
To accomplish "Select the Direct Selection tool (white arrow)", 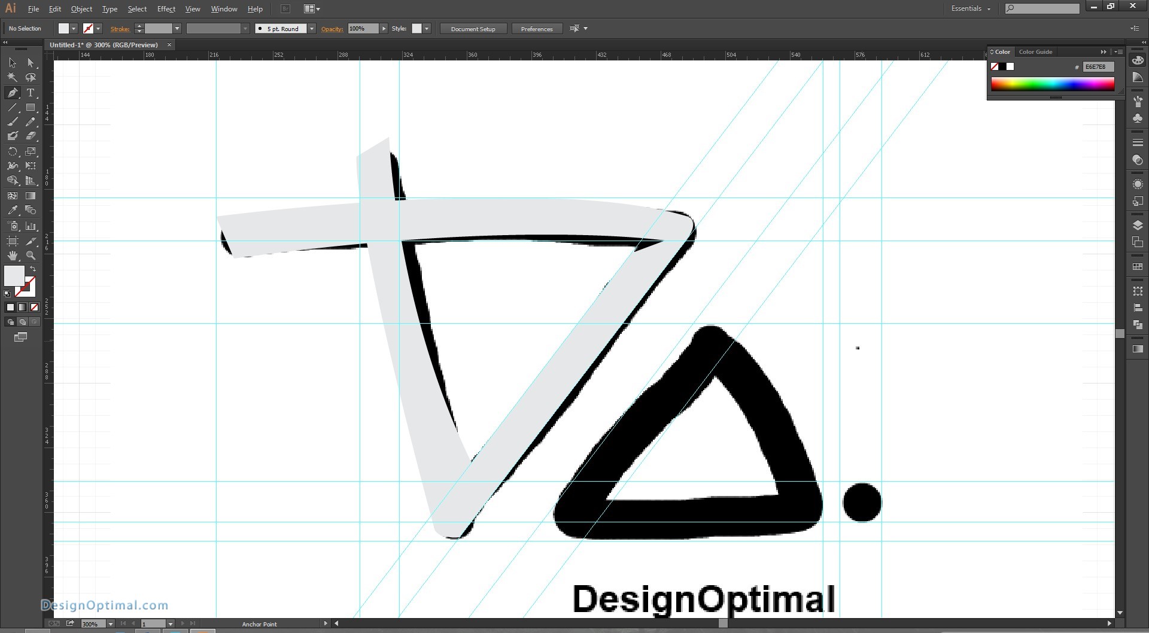I will click(x=31, y=63).
